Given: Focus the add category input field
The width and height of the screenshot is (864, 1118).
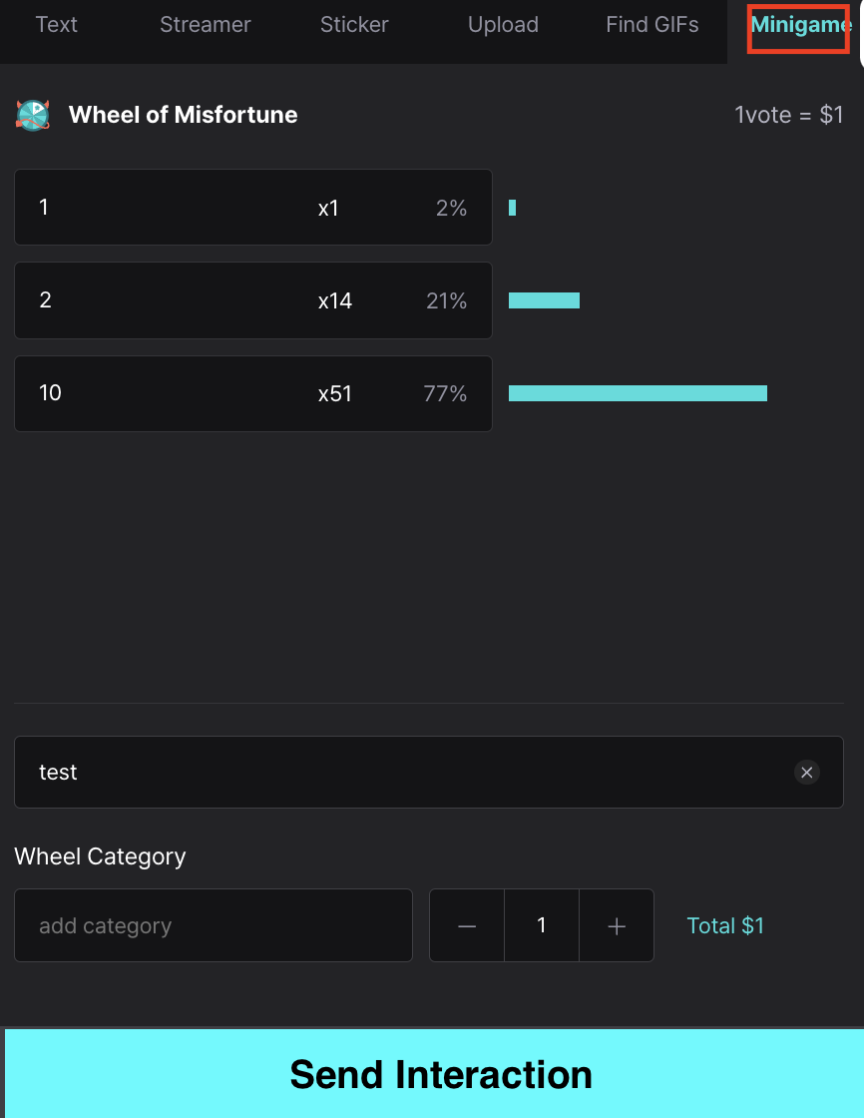Looking at the screenshot, I should pyautogui.click(x=214, y=925).
